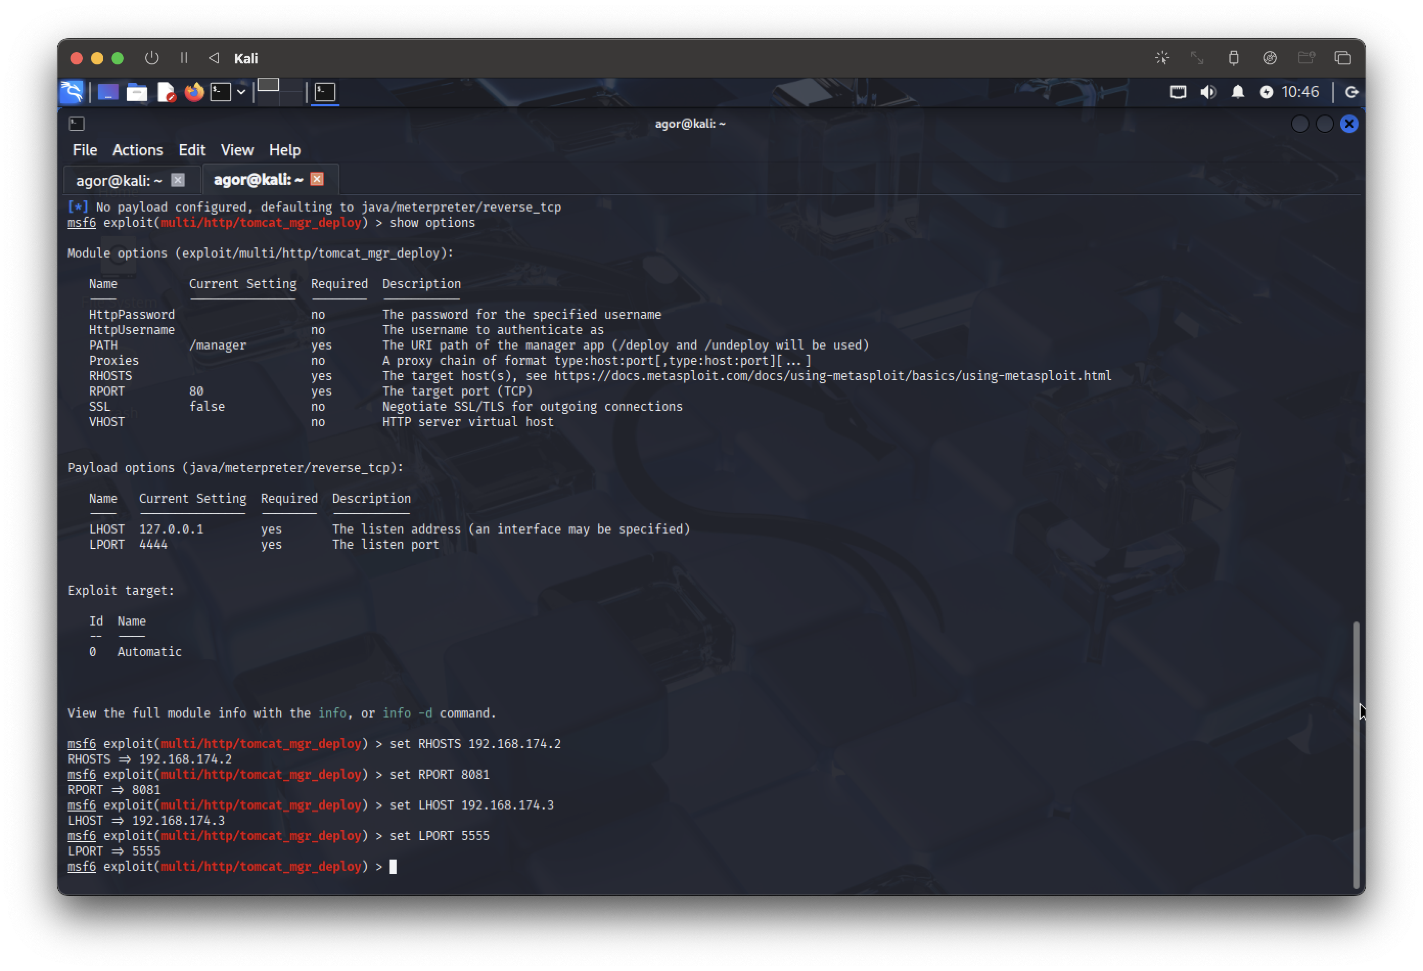1423x971 pixels.
Task: Switch to first agor@kali terminal tab
Action: click(119, 180)
